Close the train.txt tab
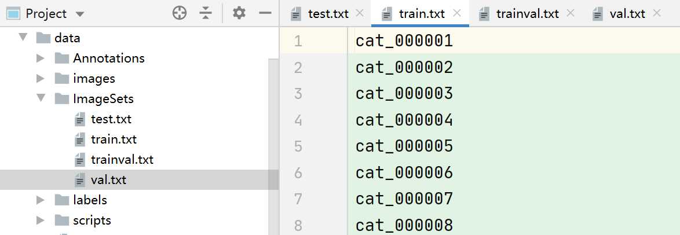Image resolution: width=680 pixels, height=235 pixels. [x=456, y=13]
